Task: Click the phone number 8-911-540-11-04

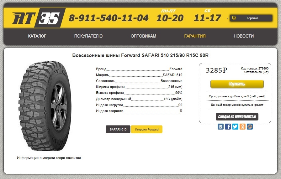Action: 109,18
